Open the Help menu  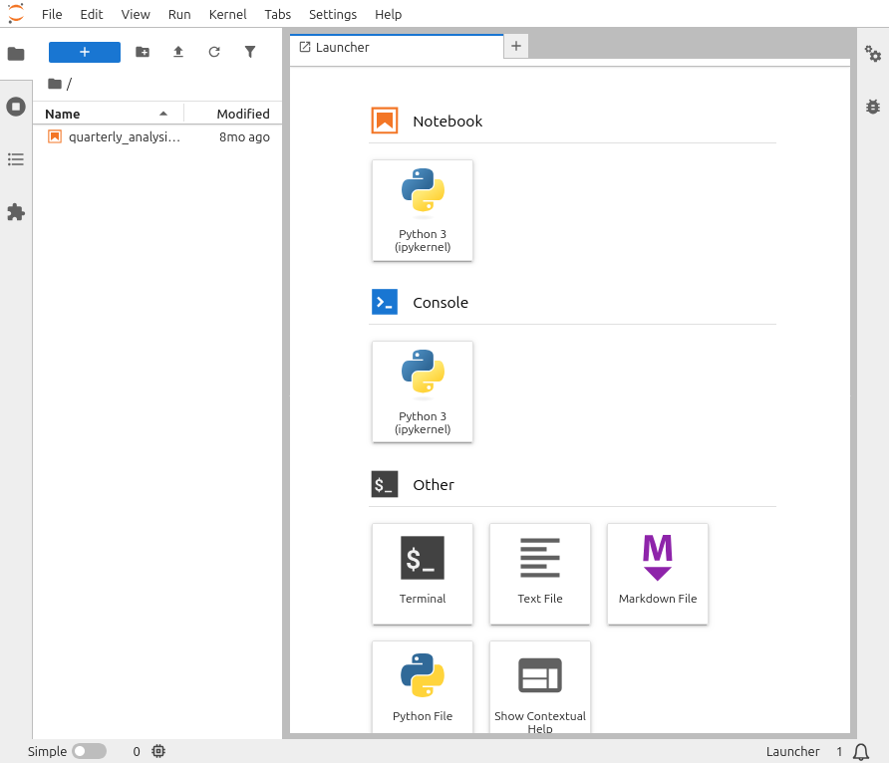(x=389, y=14)
